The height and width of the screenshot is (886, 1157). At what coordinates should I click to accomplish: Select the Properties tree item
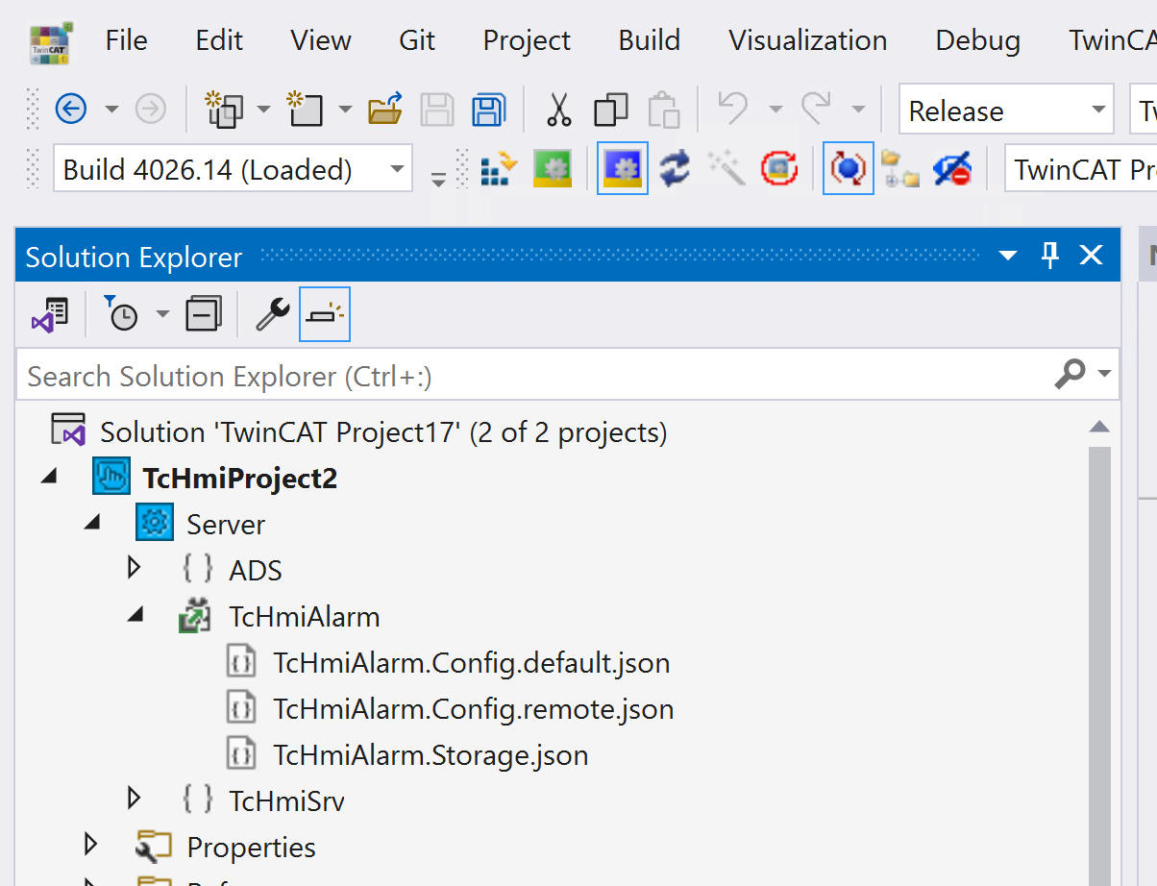[x=251, y=848]
